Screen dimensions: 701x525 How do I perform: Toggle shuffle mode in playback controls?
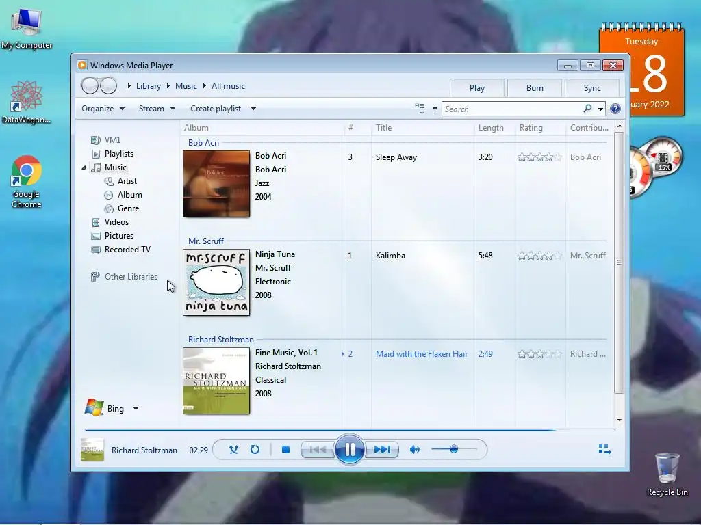tap(233, 450)
